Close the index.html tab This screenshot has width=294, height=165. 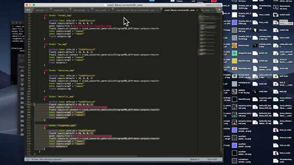(x=66, y=10)
